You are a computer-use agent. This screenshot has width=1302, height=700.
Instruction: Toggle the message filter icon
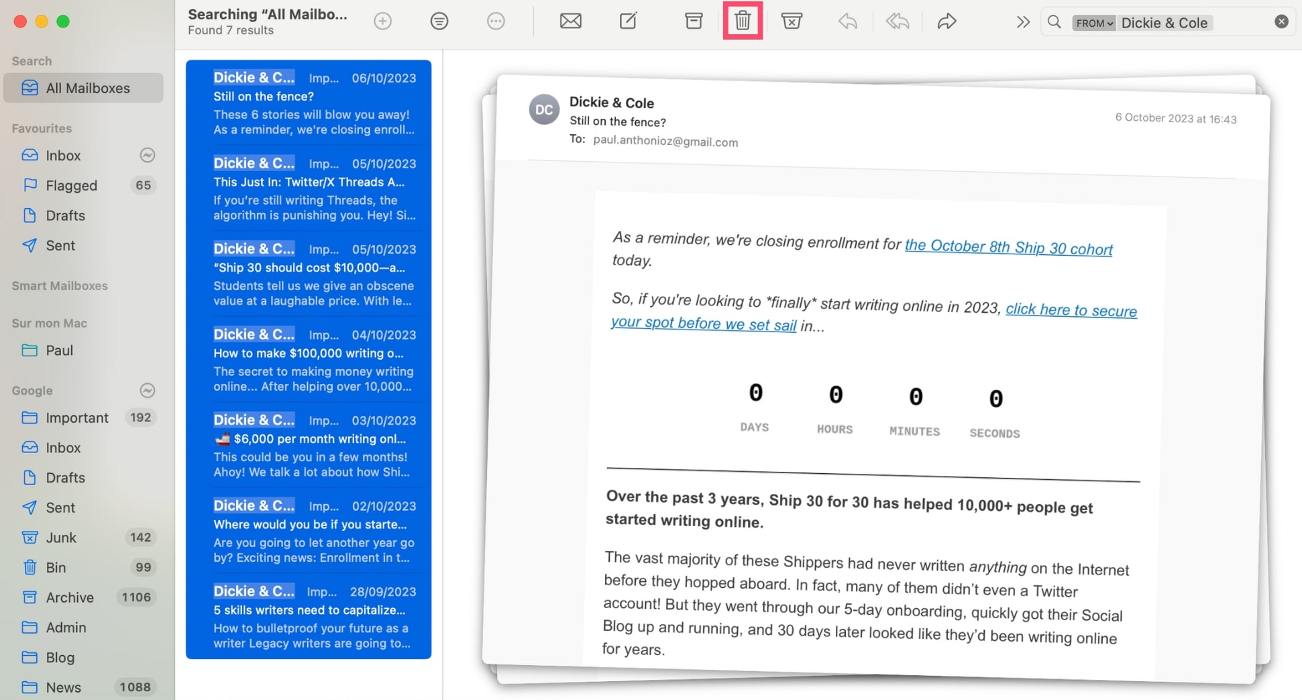coord(439,21)
